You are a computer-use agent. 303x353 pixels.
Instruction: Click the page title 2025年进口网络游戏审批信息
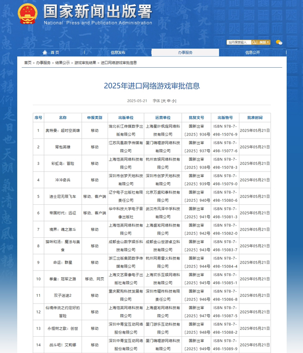(x=151, y=86)
